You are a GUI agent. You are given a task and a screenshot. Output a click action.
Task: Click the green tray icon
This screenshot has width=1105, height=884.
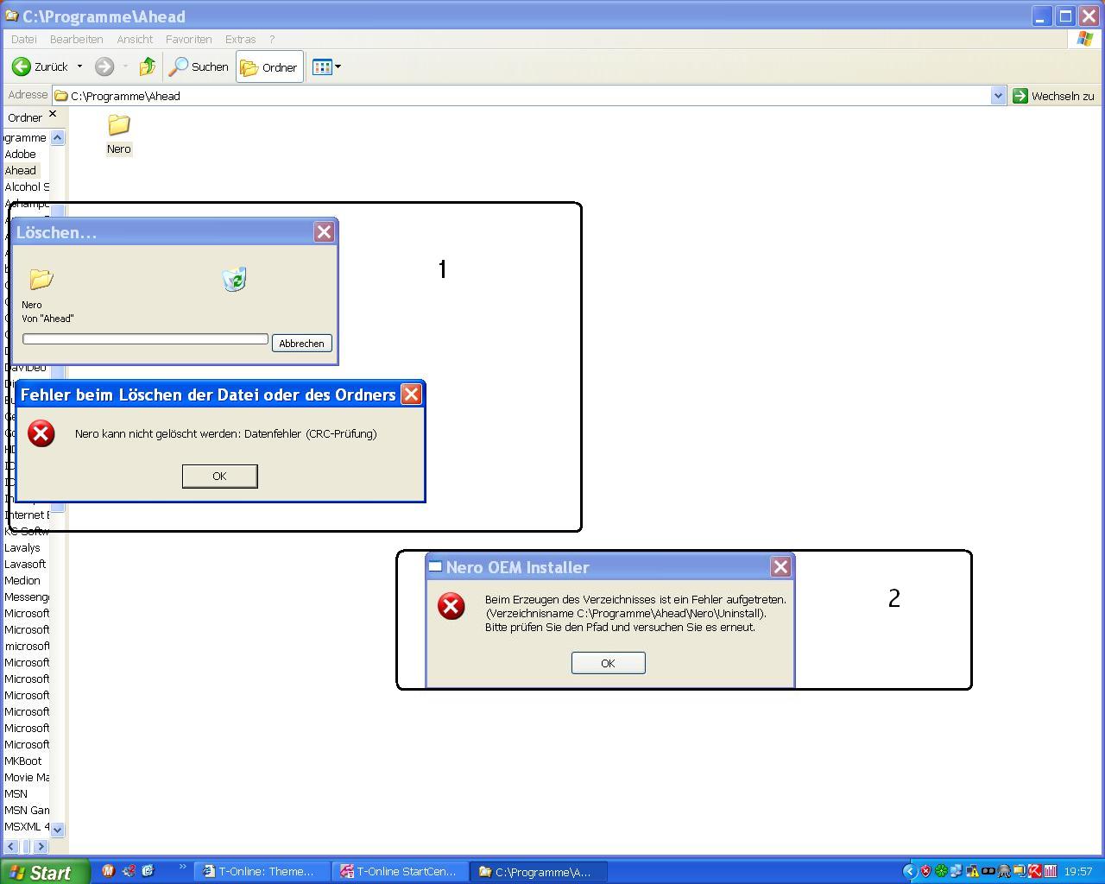click(942, 871)
